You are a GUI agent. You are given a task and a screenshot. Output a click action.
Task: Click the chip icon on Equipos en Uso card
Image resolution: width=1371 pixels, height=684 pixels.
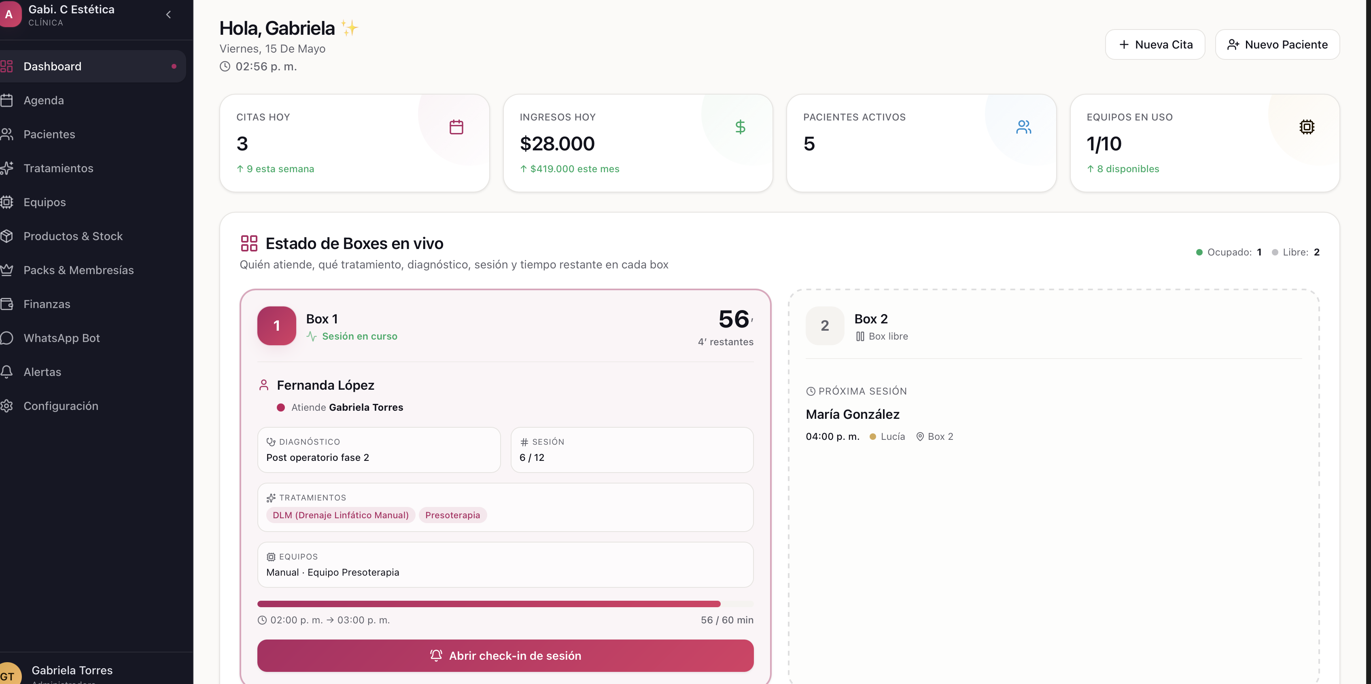1307,127
